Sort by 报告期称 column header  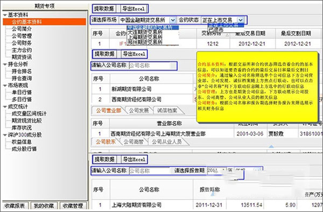[x=210, y=189]
